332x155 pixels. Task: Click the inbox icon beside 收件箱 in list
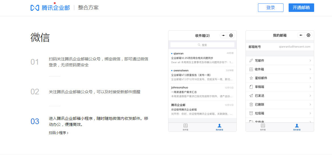point(251,69)
